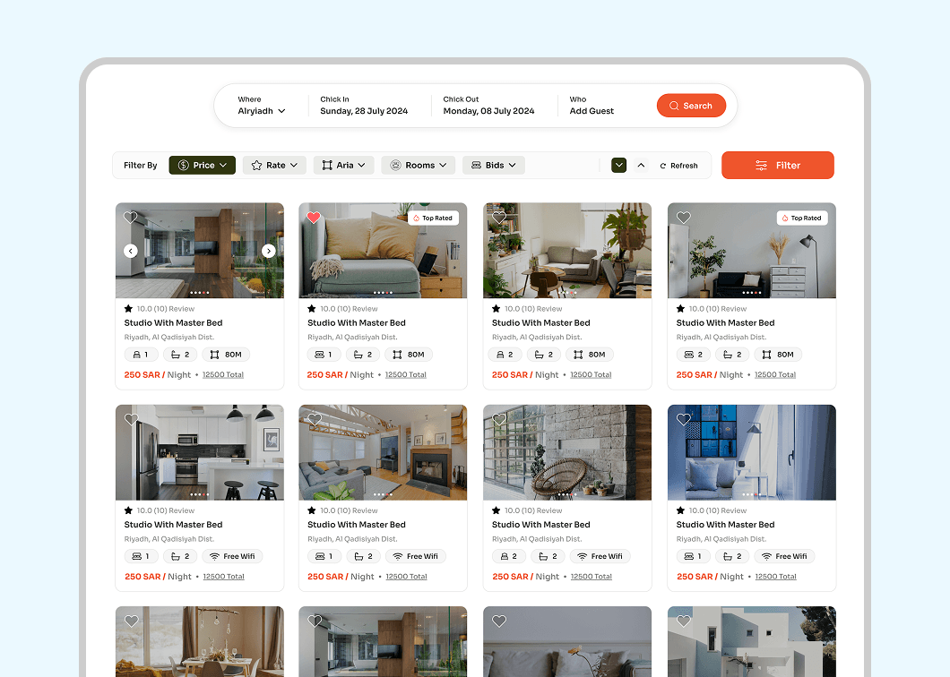Click the star icon on the Rate filter

(256, 165)
